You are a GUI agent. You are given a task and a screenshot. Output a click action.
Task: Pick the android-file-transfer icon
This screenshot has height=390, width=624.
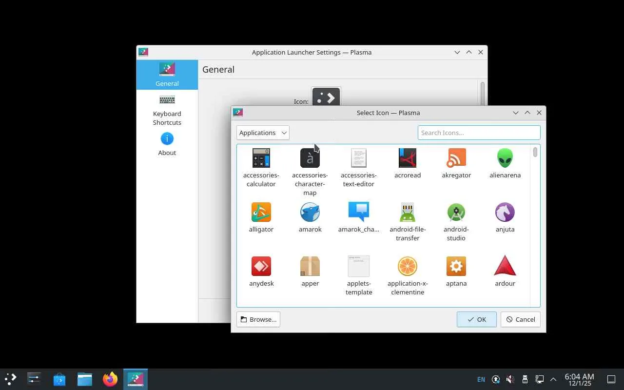click(408, 212)
